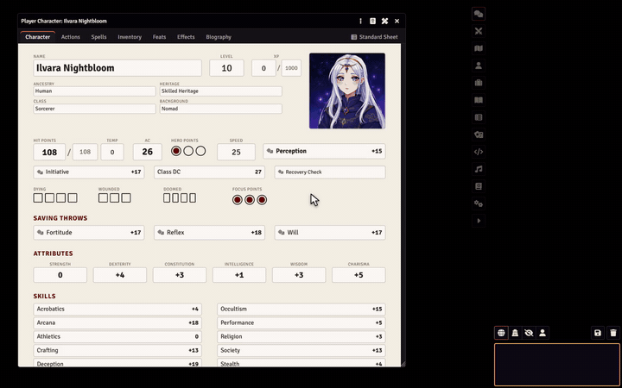
Task: Check the third Wounded box
Action: pos(126,198)
